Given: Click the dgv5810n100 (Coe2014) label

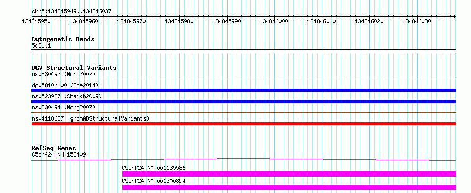Looking at the screenshot, I should 65,85.
